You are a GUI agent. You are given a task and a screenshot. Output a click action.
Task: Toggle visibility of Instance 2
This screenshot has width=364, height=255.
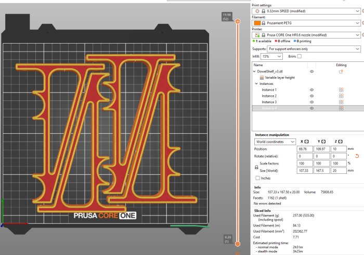click(x=312, y=96)
